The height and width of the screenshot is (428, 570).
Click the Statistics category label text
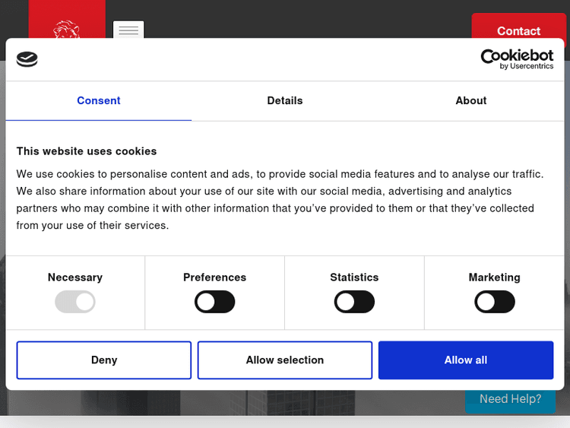tap(354, 277)
